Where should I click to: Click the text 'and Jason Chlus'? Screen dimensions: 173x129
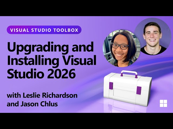(x=32, y=104)
